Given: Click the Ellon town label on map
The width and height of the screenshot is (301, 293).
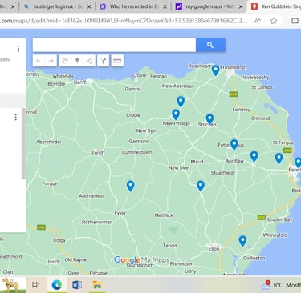Looking at the screenshot, I should coord(214,249).
